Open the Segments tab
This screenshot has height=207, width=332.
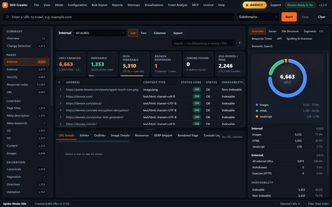click(x=313, y=31)
